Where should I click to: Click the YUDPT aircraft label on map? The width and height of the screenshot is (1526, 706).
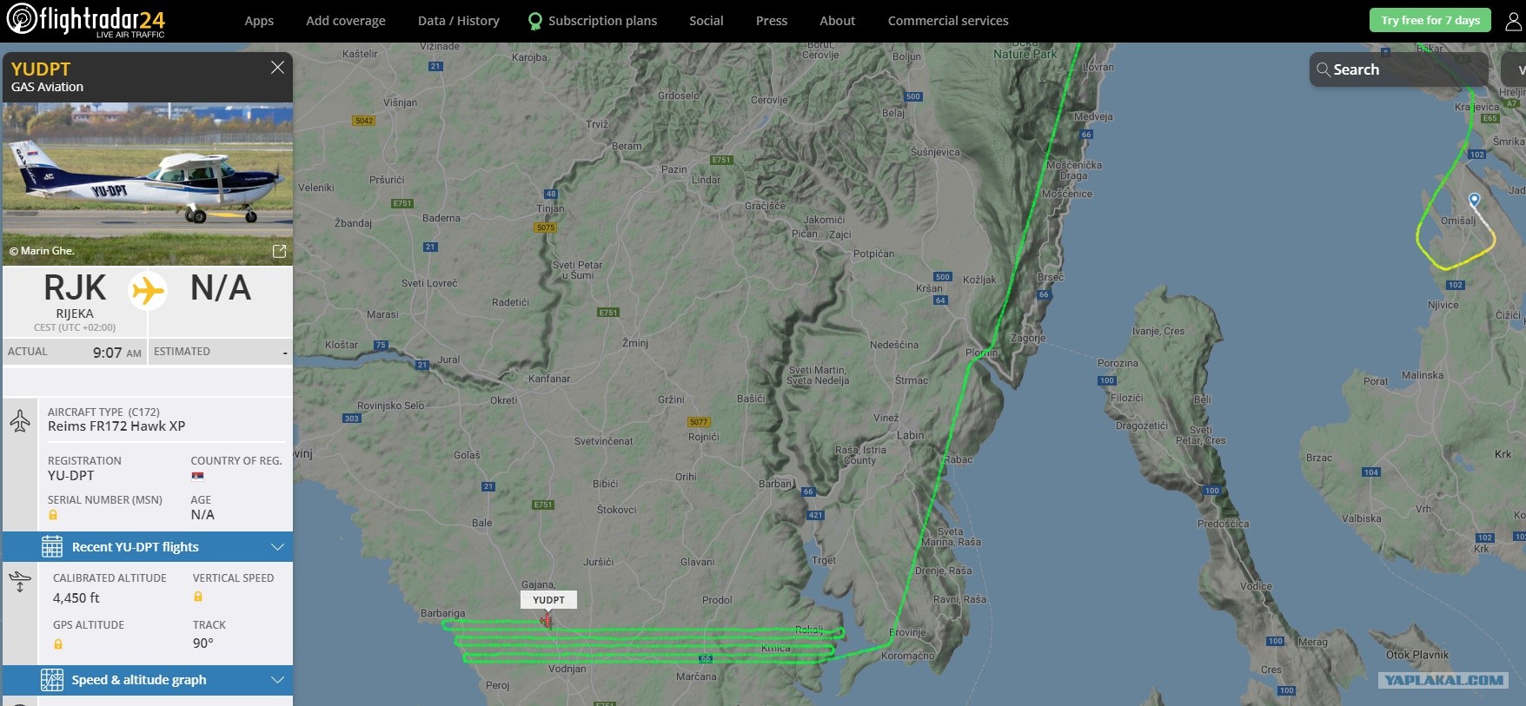tap(548, 600)
